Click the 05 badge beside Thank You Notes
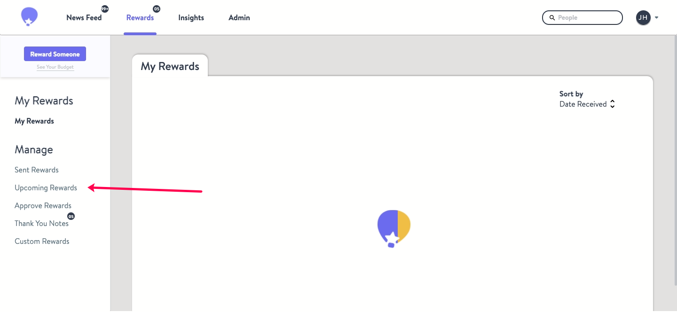This screenshot has width=677, height=312. [x=71, y=217]
